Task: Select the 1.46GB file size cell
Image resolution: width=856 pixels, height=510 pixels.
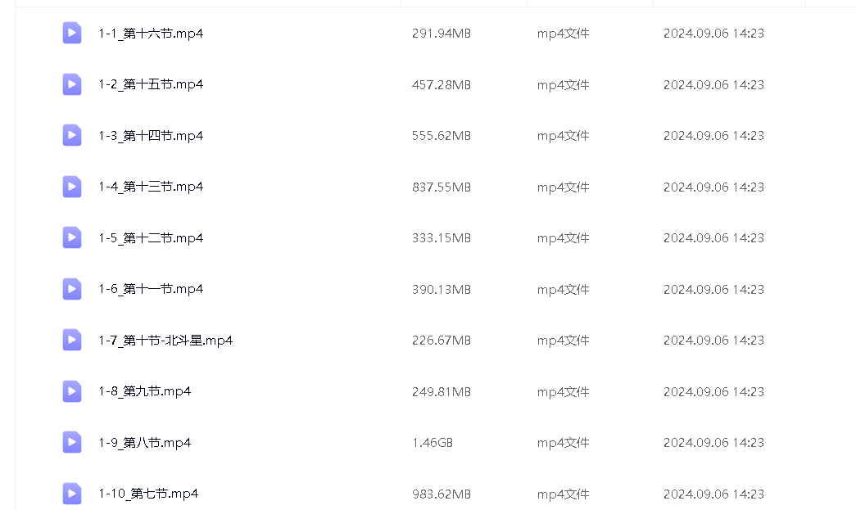Action: coord(433,443)
